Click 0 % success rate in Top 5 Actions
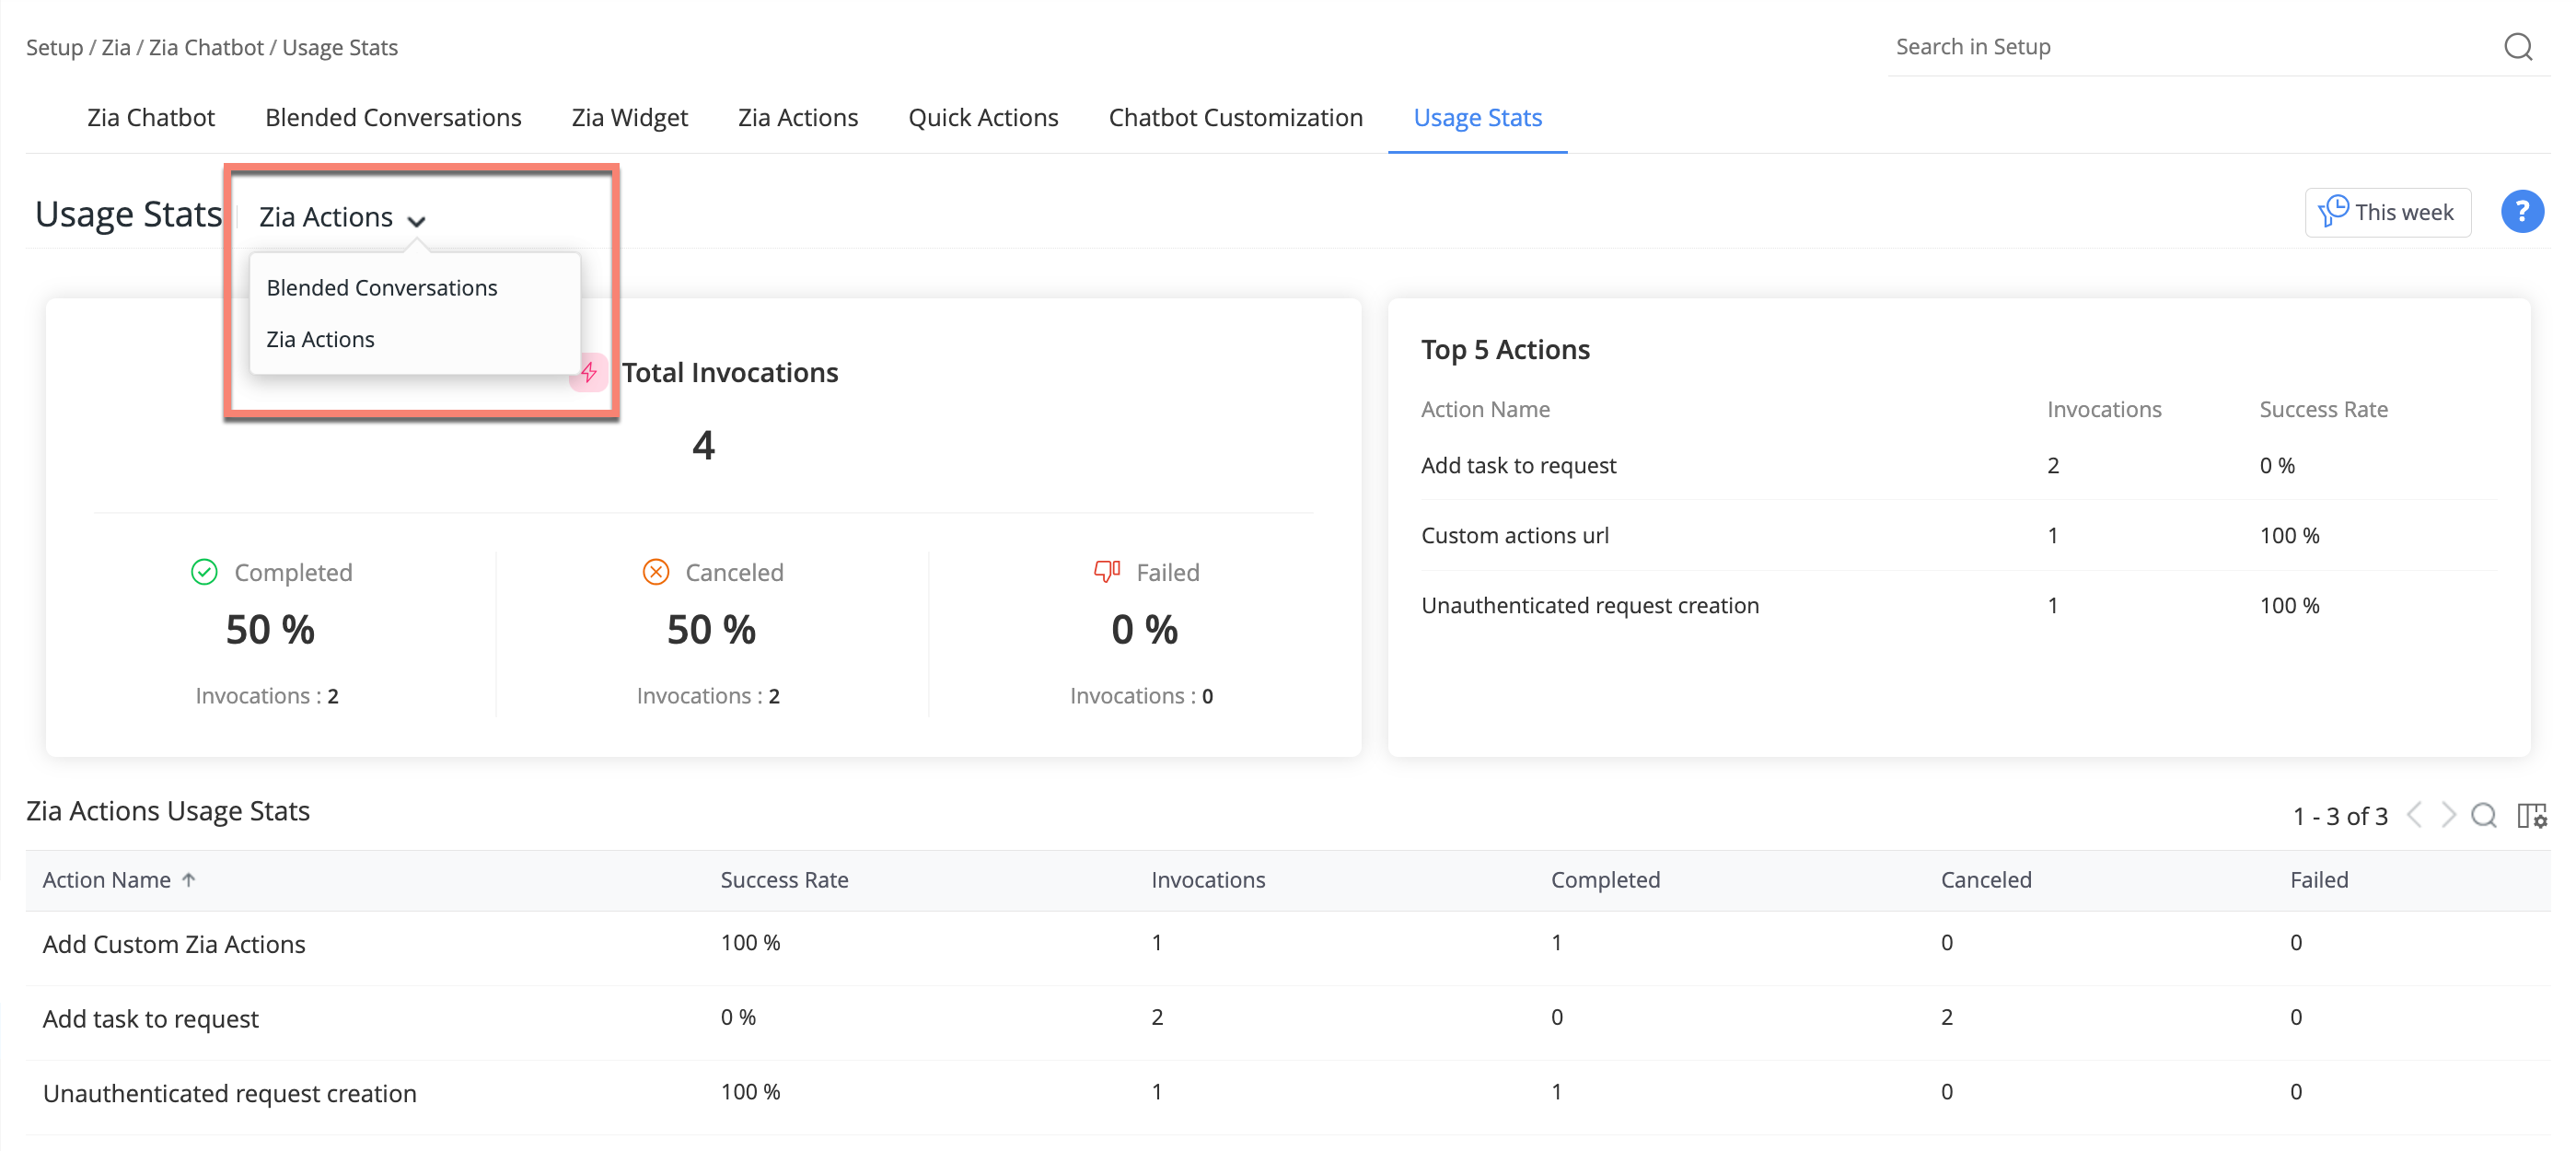Screen dimensions: 2576x1151 [2277, 466]
